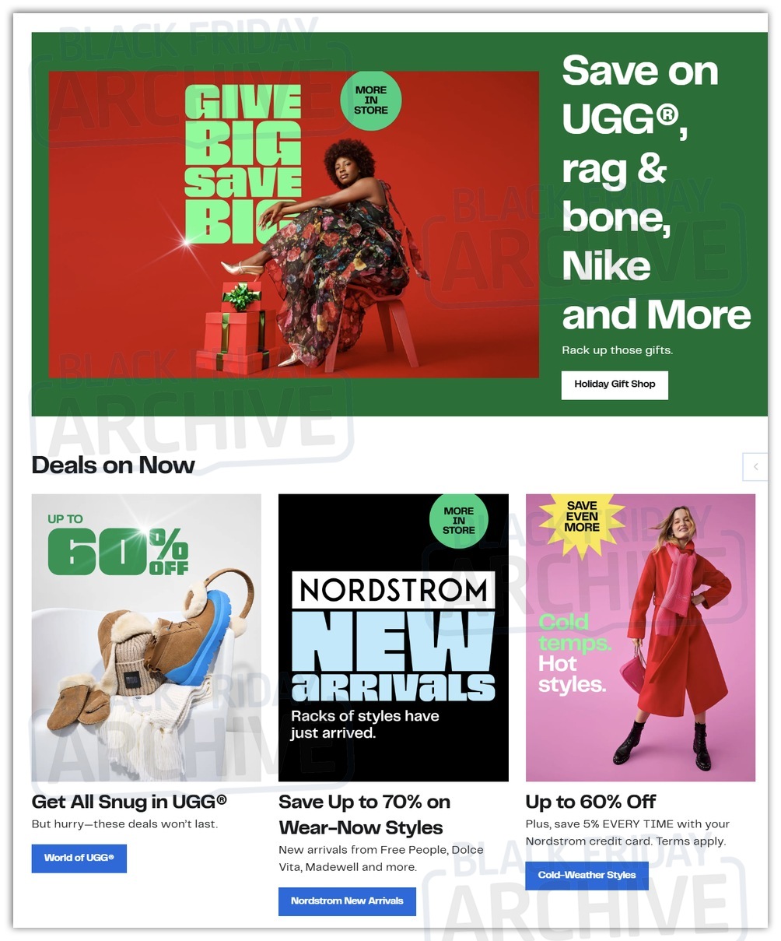Open the UGG up to 60% off image

pyautogui.click(x=146, y=637)
